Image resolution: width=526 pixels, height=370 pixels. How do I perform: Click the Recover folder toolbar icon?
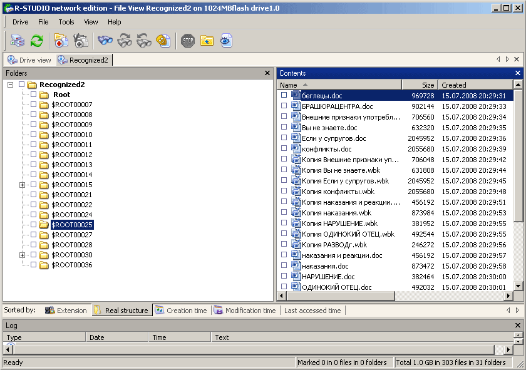(61, 41)
